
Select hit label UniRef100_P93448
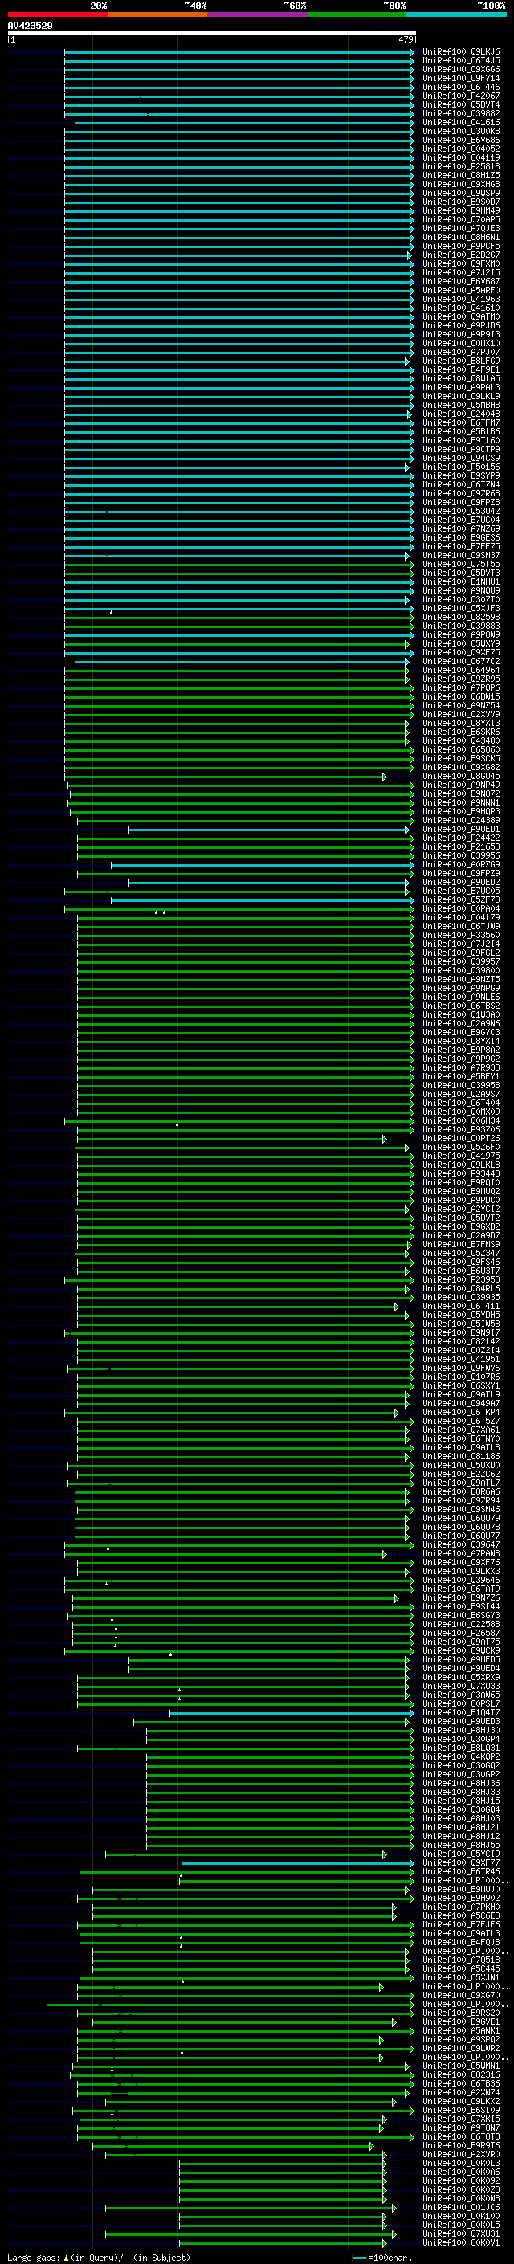[461, 1173]
